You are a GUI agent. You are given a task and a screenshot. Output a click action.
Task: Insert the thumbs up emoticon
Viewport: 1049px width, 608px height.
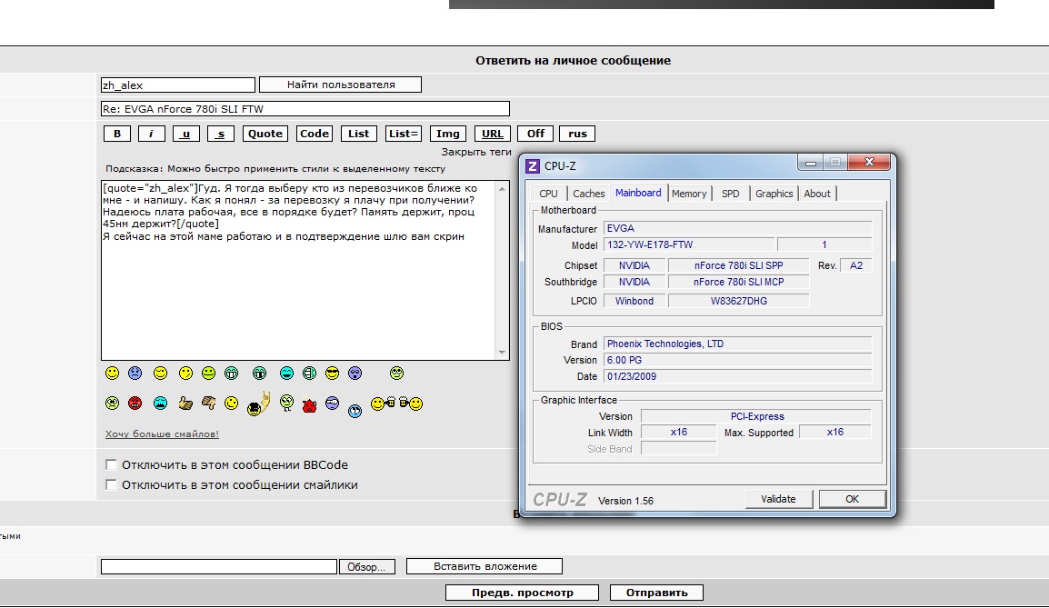tap(185, 403)
